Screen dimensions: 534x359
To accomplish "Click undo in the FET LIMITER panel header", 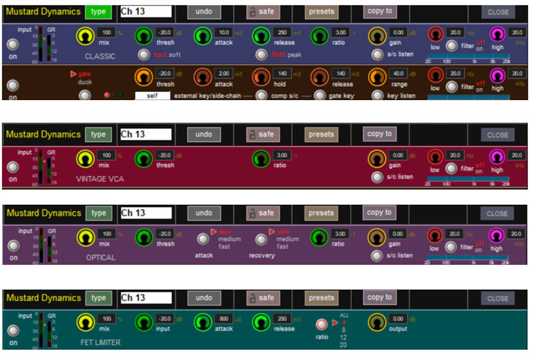I will [204, 298].
